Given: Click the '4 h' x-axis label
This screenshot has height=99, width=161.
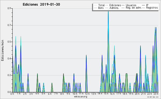Looking at the screenshot, I should click(37, 94).
